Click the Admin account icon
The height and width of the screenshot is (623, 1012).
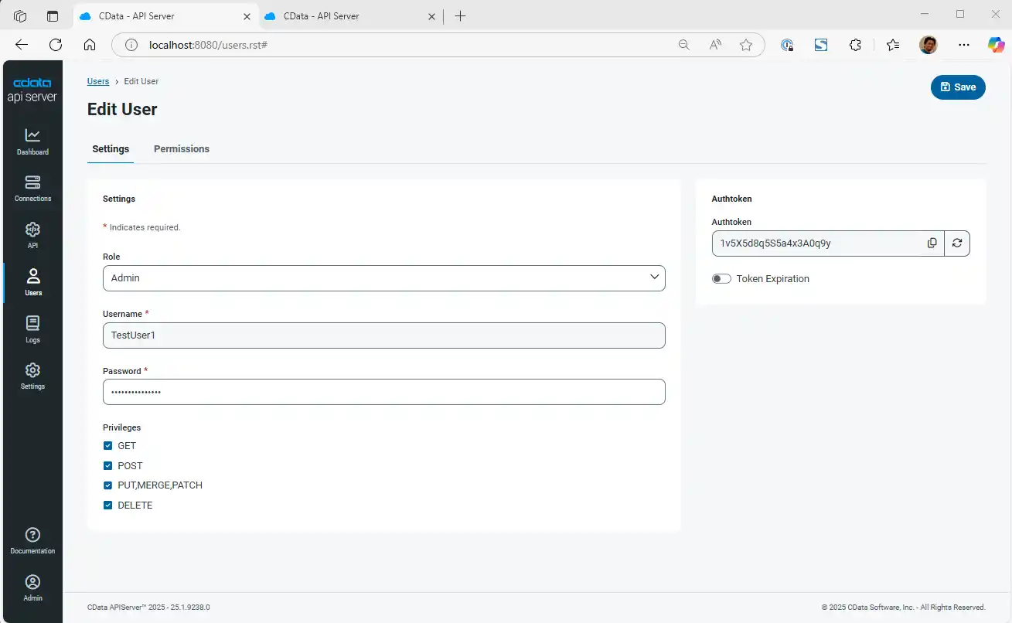pyautogui.click(x=32, y=582)
